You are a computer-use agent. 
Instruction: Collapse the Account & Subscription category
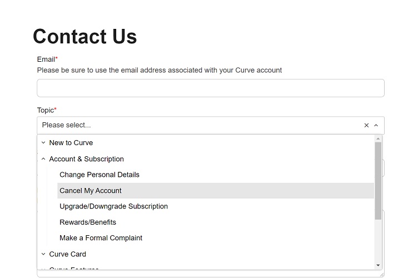click(x=43, y=159)
